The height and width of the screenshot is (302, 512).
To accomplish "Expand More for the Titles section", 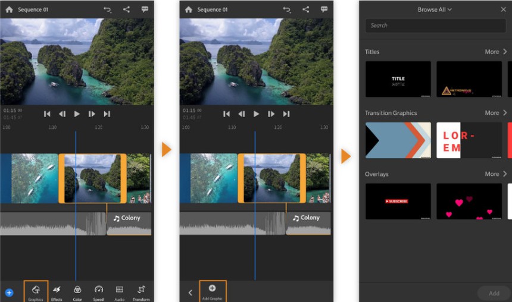I will (495, 52).
